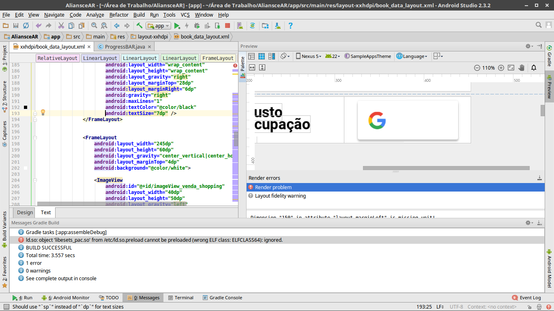The image size is (554, 311).
Task: Open the Language dropdown in preview
Action: coord(412,56)
